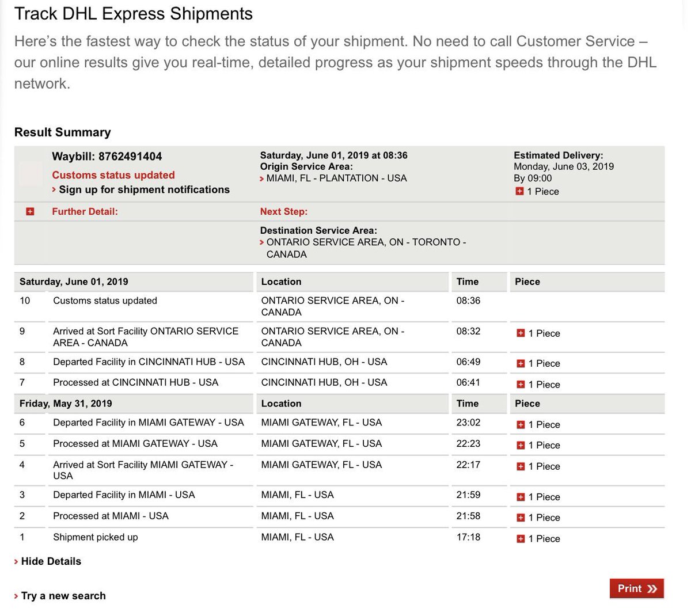Expand piece icon in the 22:17 row
The image size is (691, 616).
point(521,466)
